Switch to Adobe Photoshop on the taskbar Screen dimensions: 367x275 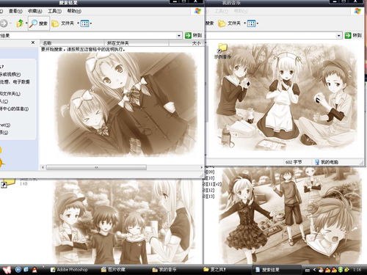point(69,270)
